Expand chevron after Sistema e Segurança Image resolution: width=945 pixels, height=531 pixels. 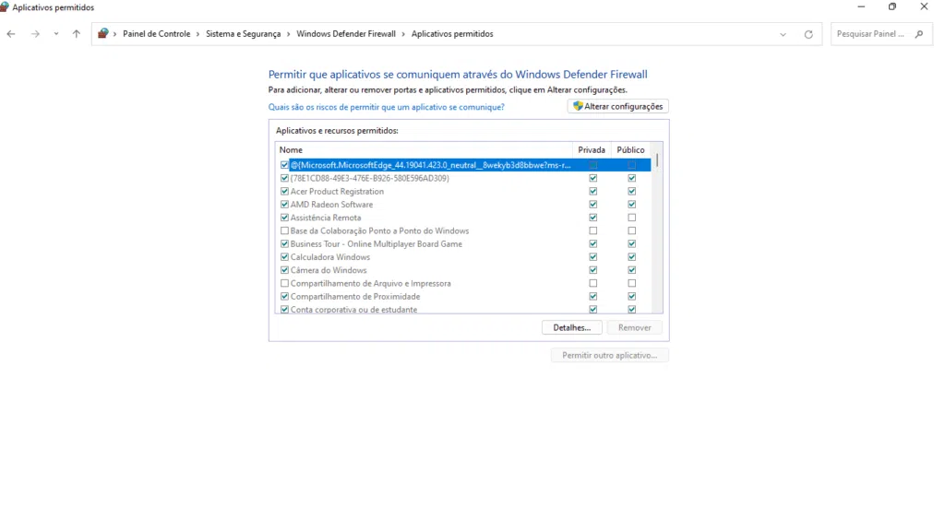pyautogui.click(x=288, y=34)
